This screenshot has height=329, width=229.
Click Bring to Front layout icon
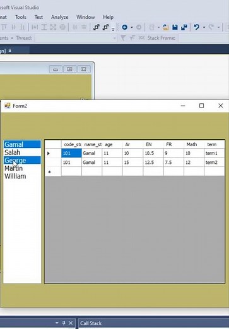(x=97, y=27)
